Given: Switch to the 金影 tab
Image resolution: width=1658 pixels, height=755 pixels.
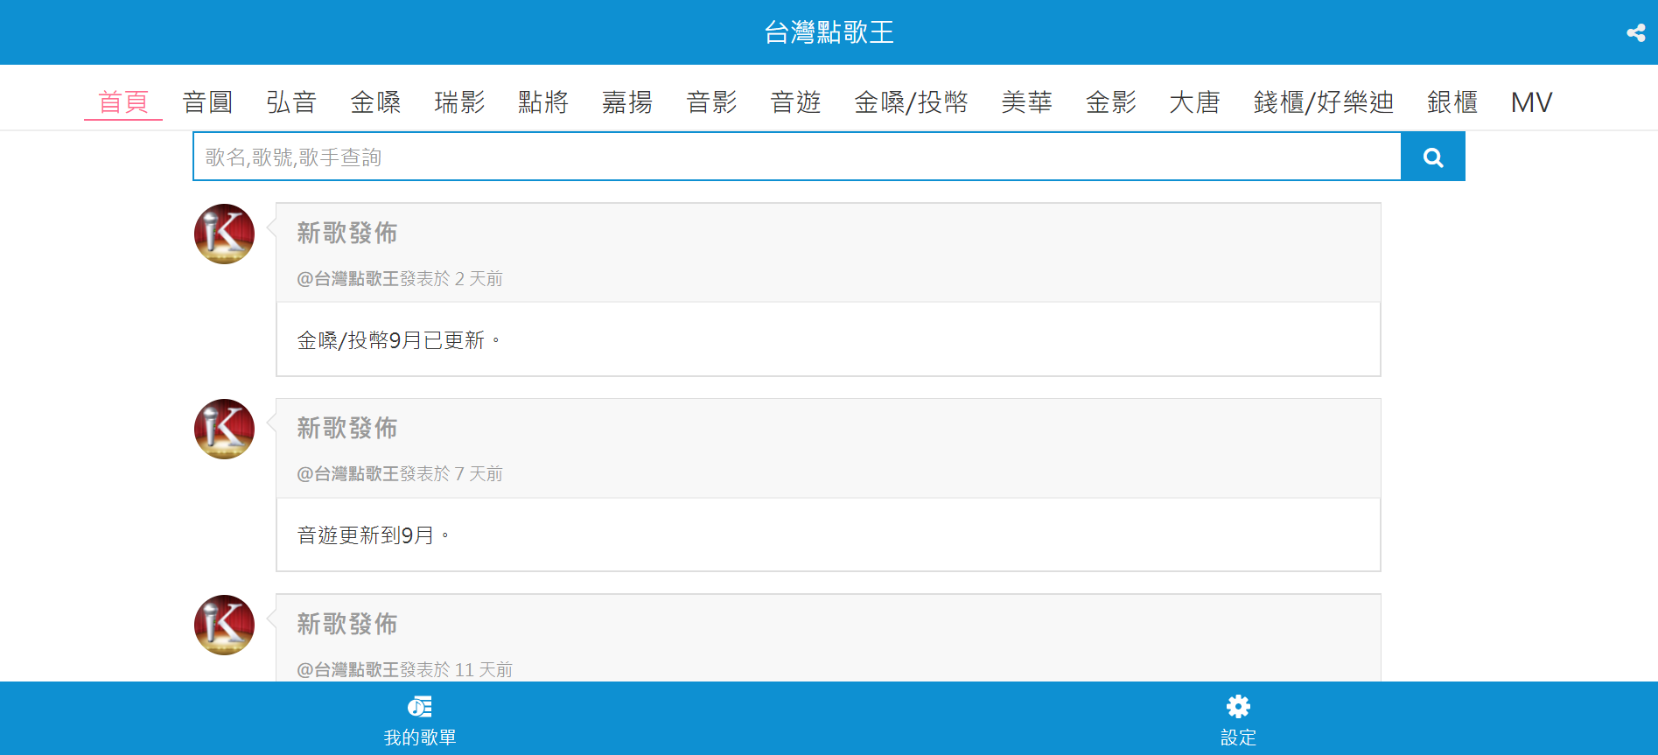Looking at the screenshot, I should tap(1110, 102).
